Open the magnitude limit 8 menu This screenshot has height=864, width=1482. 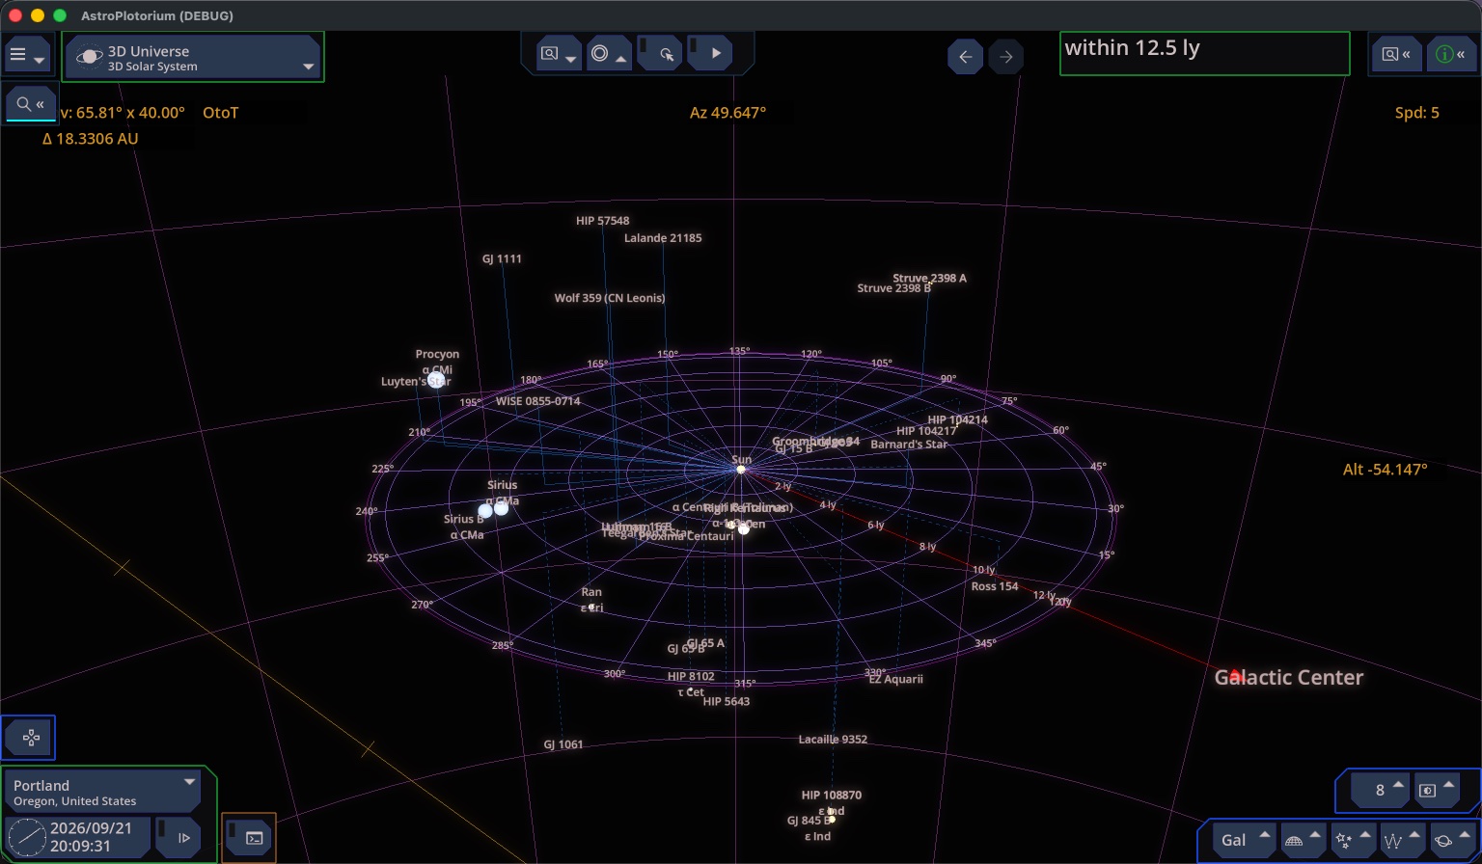tap(1379, 790)
